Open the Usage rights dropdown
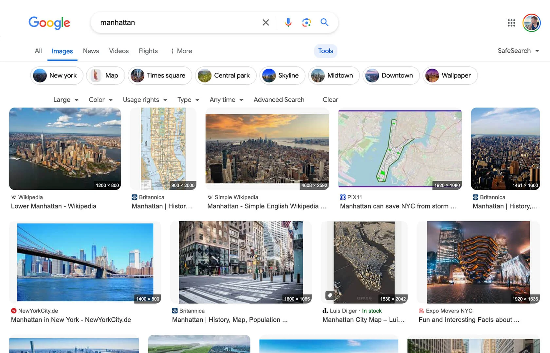This screenshot has width=550, height=353. (x=145, y=100)
